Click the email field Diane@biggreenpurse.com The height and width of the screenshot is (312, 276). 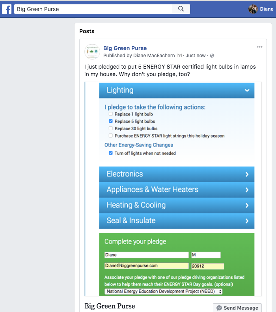coord(147,266)
